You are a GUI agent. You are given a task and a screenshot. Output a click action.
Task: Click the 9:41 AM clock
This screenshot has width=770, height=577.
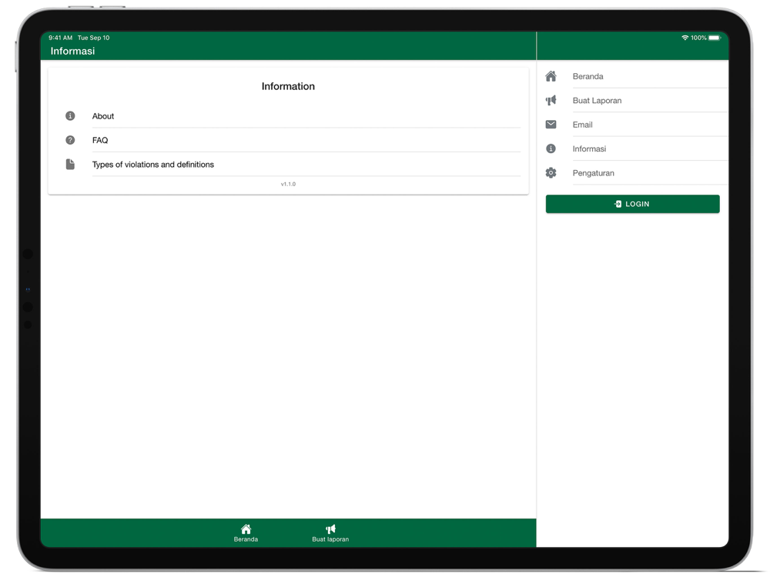tap(60, 38)
